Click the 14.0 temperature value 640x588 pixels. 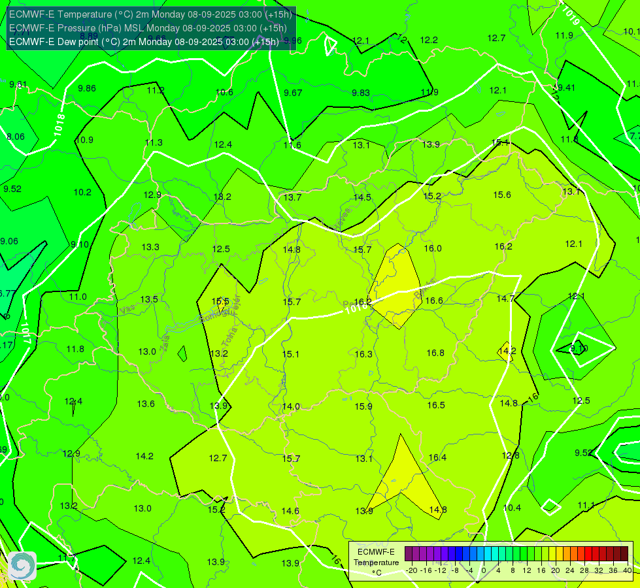291,406
